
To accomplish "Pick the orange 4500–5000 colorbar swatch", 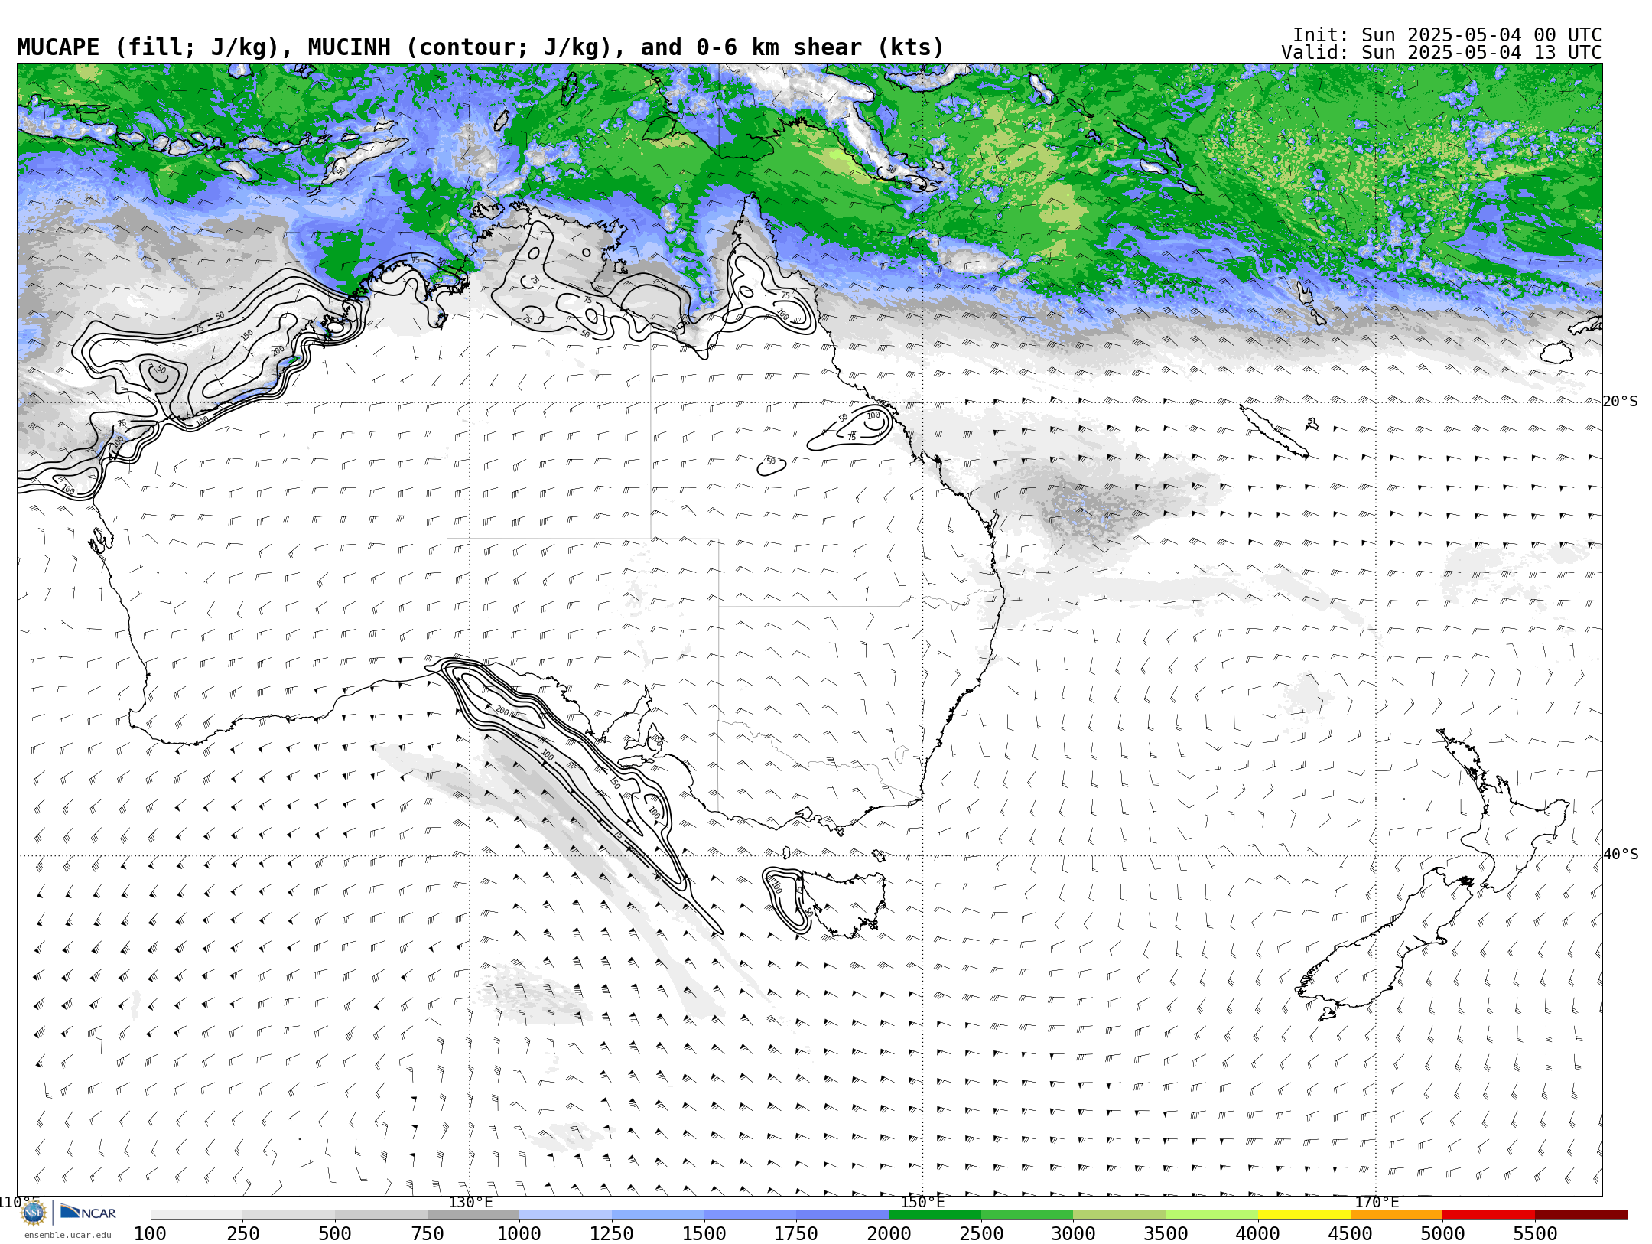I will [x=1397, y=1215].
